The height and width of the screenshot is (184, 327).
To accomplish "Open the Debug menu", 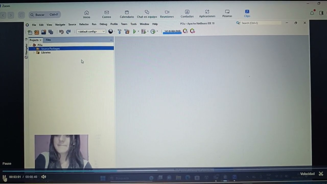I will 103,24.
